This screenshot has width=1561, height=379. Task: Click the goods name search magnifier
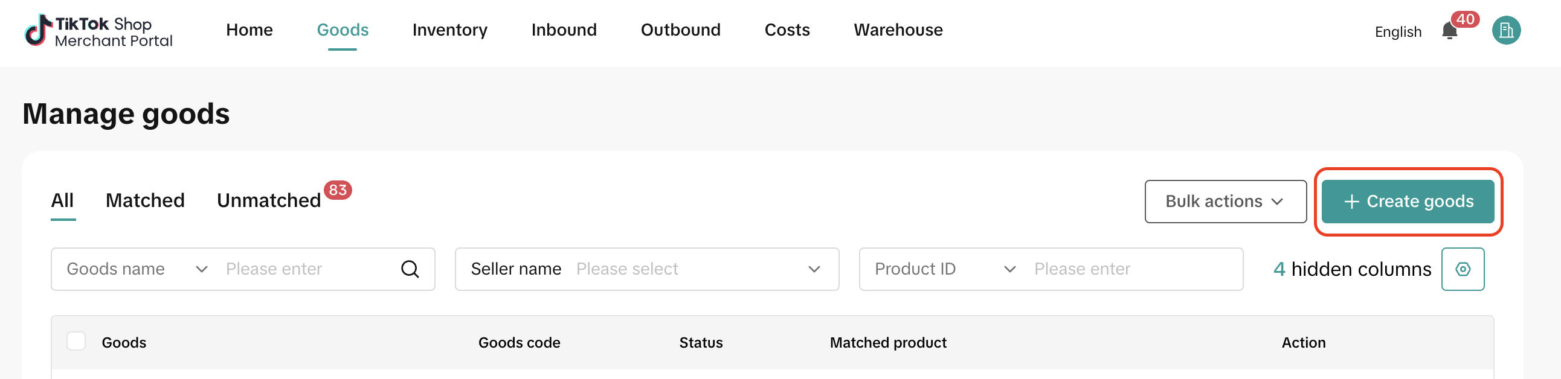click(x=410, y=269)
